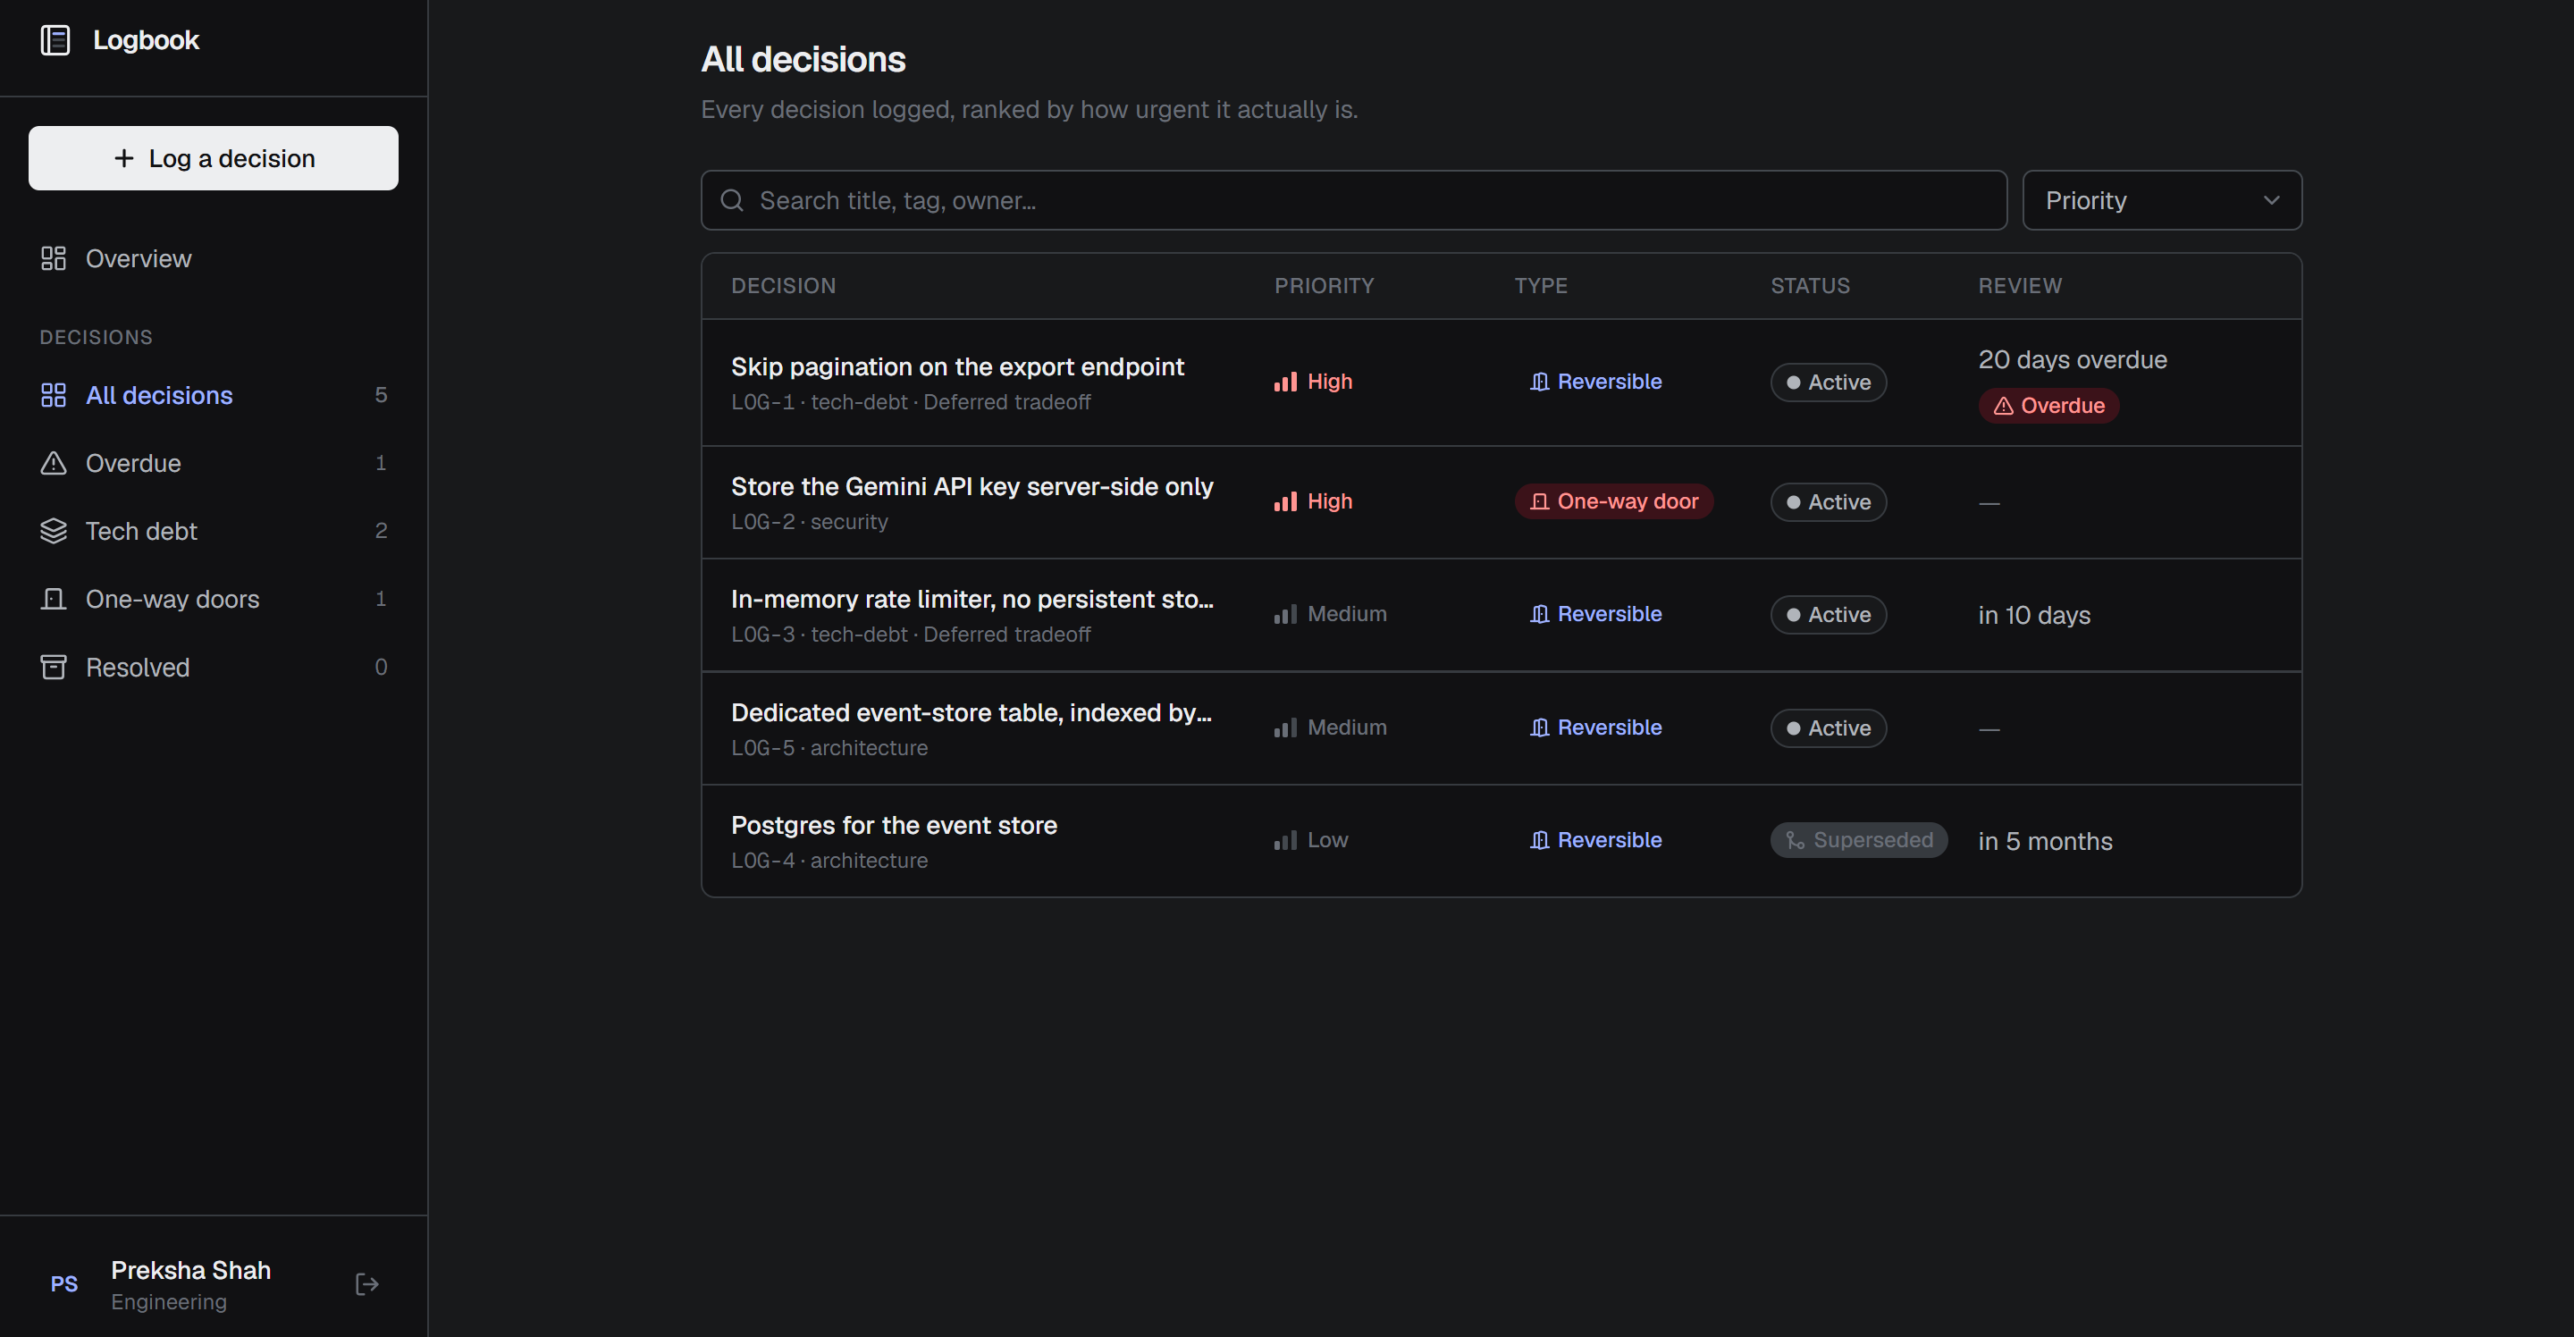
Task: Click the Active status badge for LOG-2
Action: click(x=1829, y=502)
